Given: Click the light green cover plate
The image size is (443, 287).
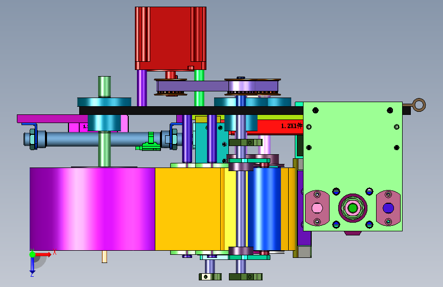Looking at the screenshot, I should coord(353,166).
